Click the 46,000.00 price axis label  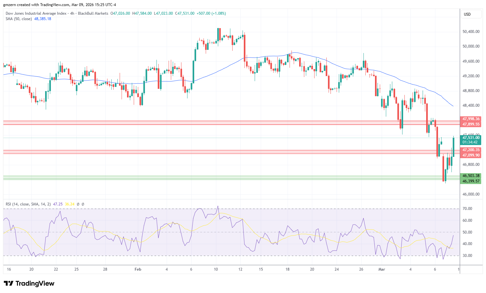[471, 194]
